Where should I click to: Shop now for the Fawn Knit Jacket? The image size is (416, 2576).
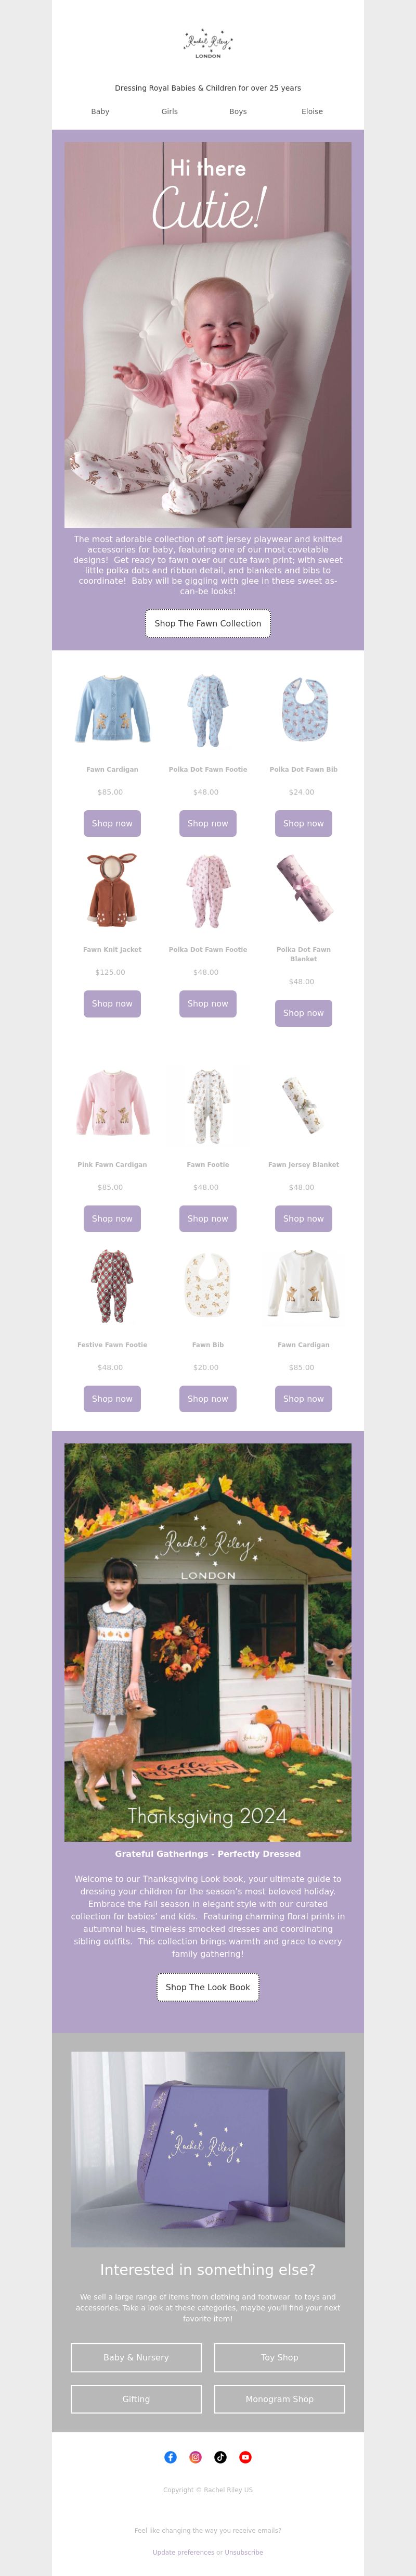(112, 1003)
